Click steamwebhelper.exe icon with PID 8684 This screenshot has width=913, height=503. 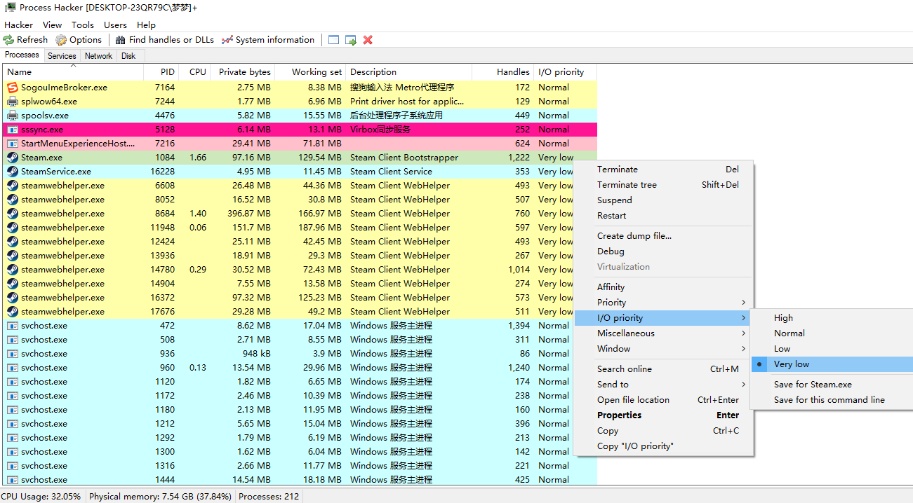pyautogui.click(x=13, y=214)
